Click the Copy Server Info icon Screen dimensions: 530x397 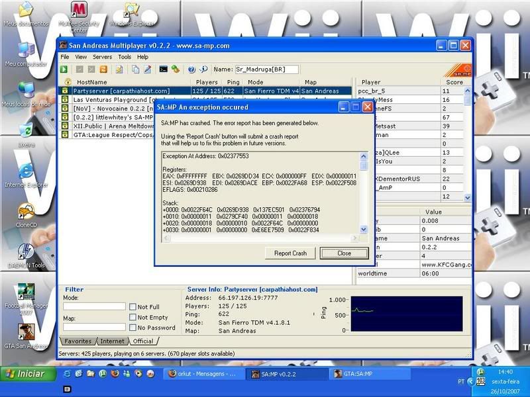(136, 69)
